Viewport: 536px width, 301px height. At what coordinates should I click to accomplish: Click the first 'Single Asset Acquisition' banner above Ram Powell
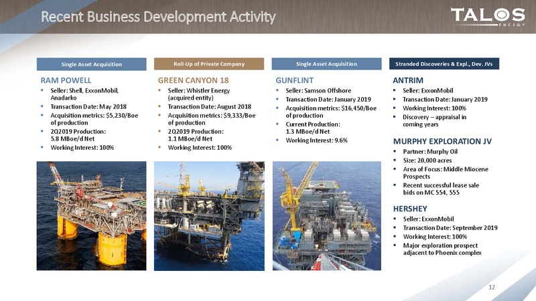tap(91, 64)
